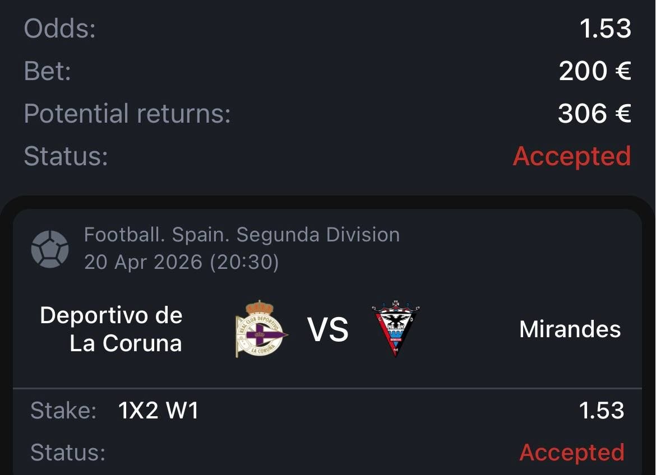Tap the 1.53 odds in the match card
The width and height of the screenshot is (656, 475).
pyautogui.click(x=602, y=411)
